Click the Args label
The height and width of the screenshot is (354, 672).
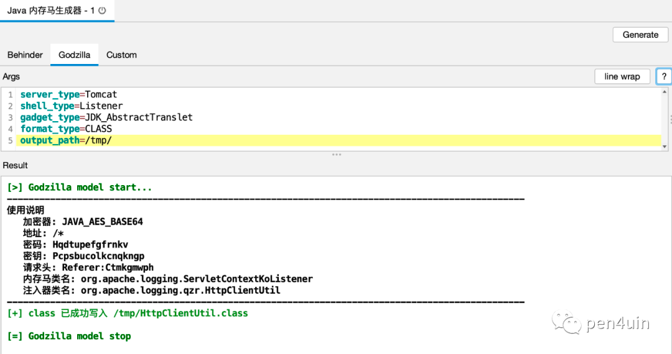(x=11, y=76)
